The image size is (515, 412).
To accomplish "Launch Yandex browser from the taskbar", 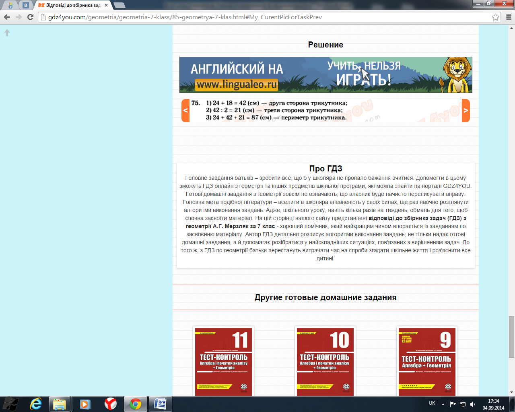I will tap(110, 404).
